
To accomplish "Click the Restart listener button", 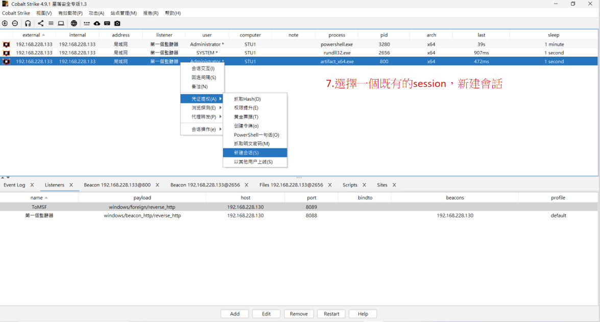I will coord(331,314).
